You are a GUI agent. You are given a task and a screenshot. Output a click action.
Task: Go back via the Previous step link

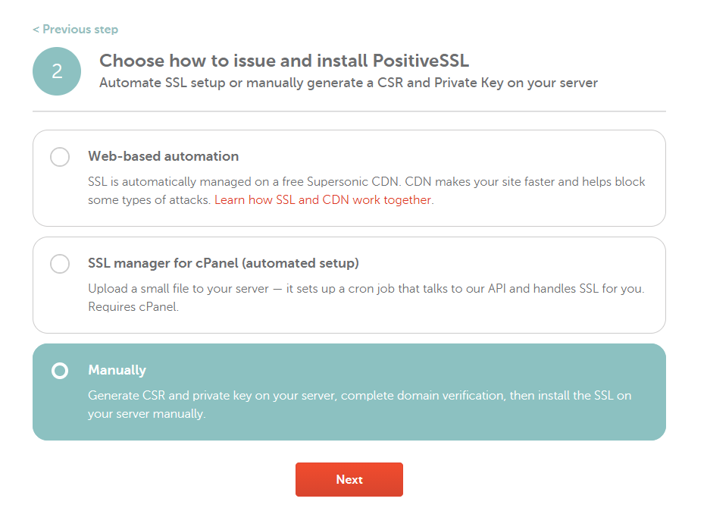pyautogui.click(x=76, y=30)
